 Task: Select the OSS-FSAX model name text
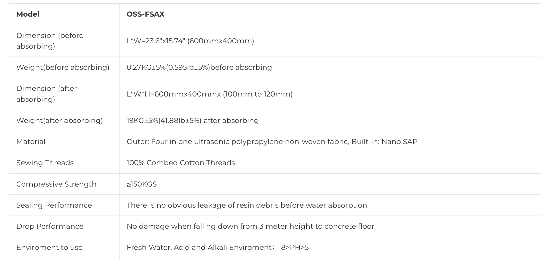click(145, 14)
